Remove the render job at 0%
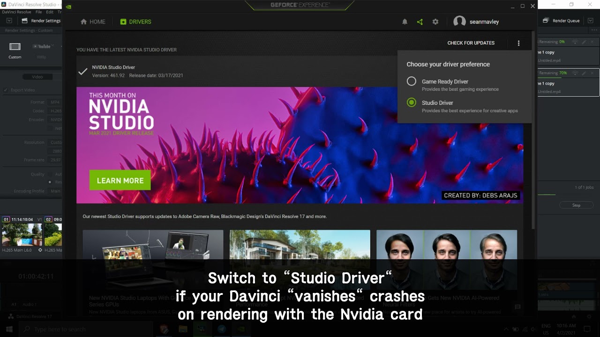Viewport: 600px width, 337px height. 593,42
